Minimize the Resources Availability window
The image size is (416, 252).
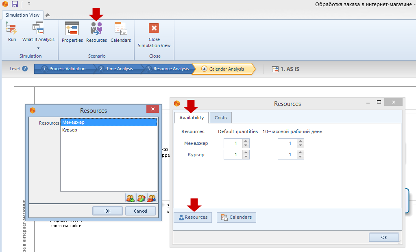coord(368,103)
